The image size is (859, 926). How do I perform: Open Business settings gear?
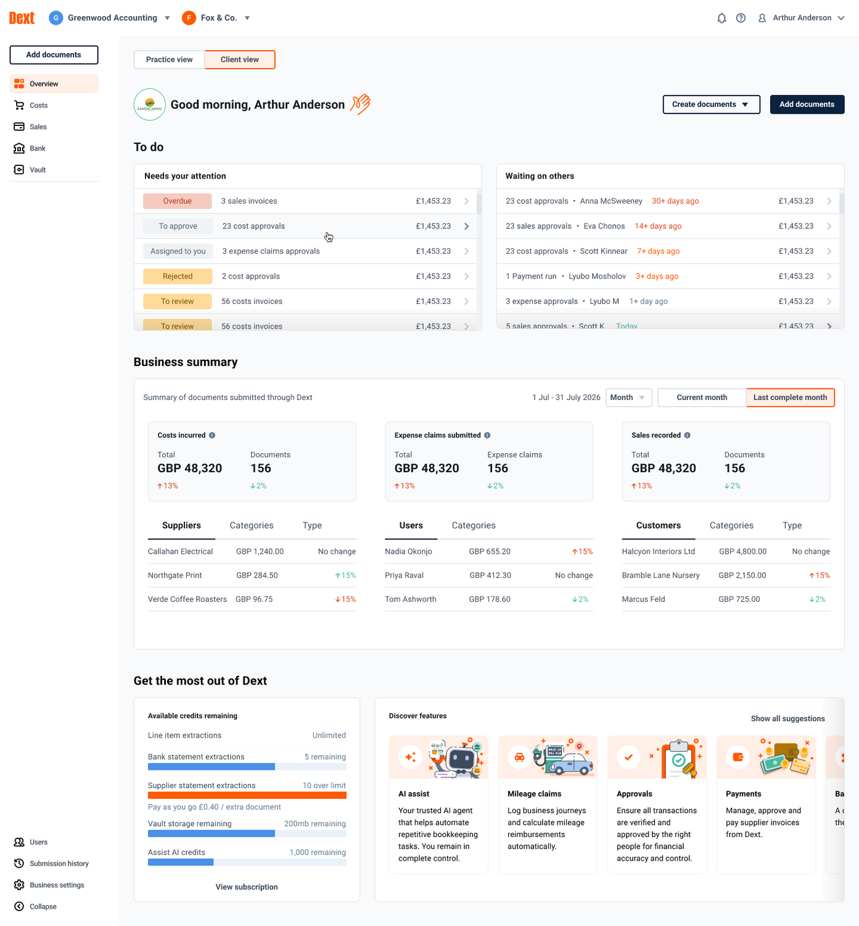tap(19, 885)
